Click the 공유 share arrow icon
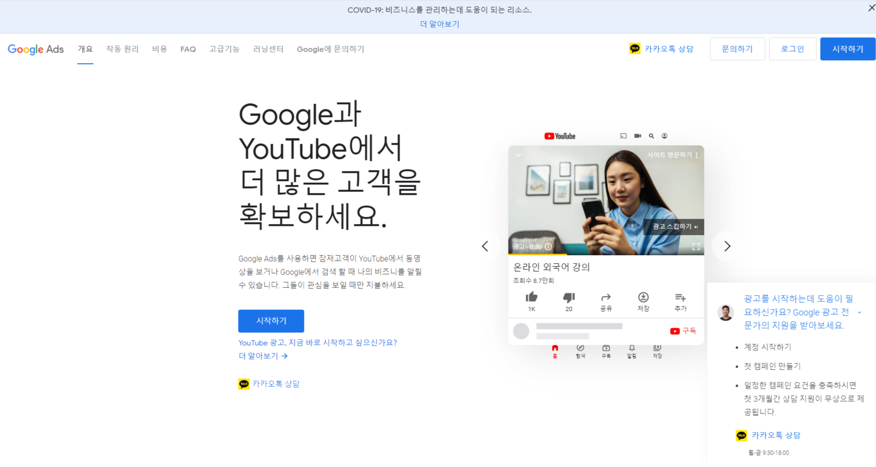 606,297
